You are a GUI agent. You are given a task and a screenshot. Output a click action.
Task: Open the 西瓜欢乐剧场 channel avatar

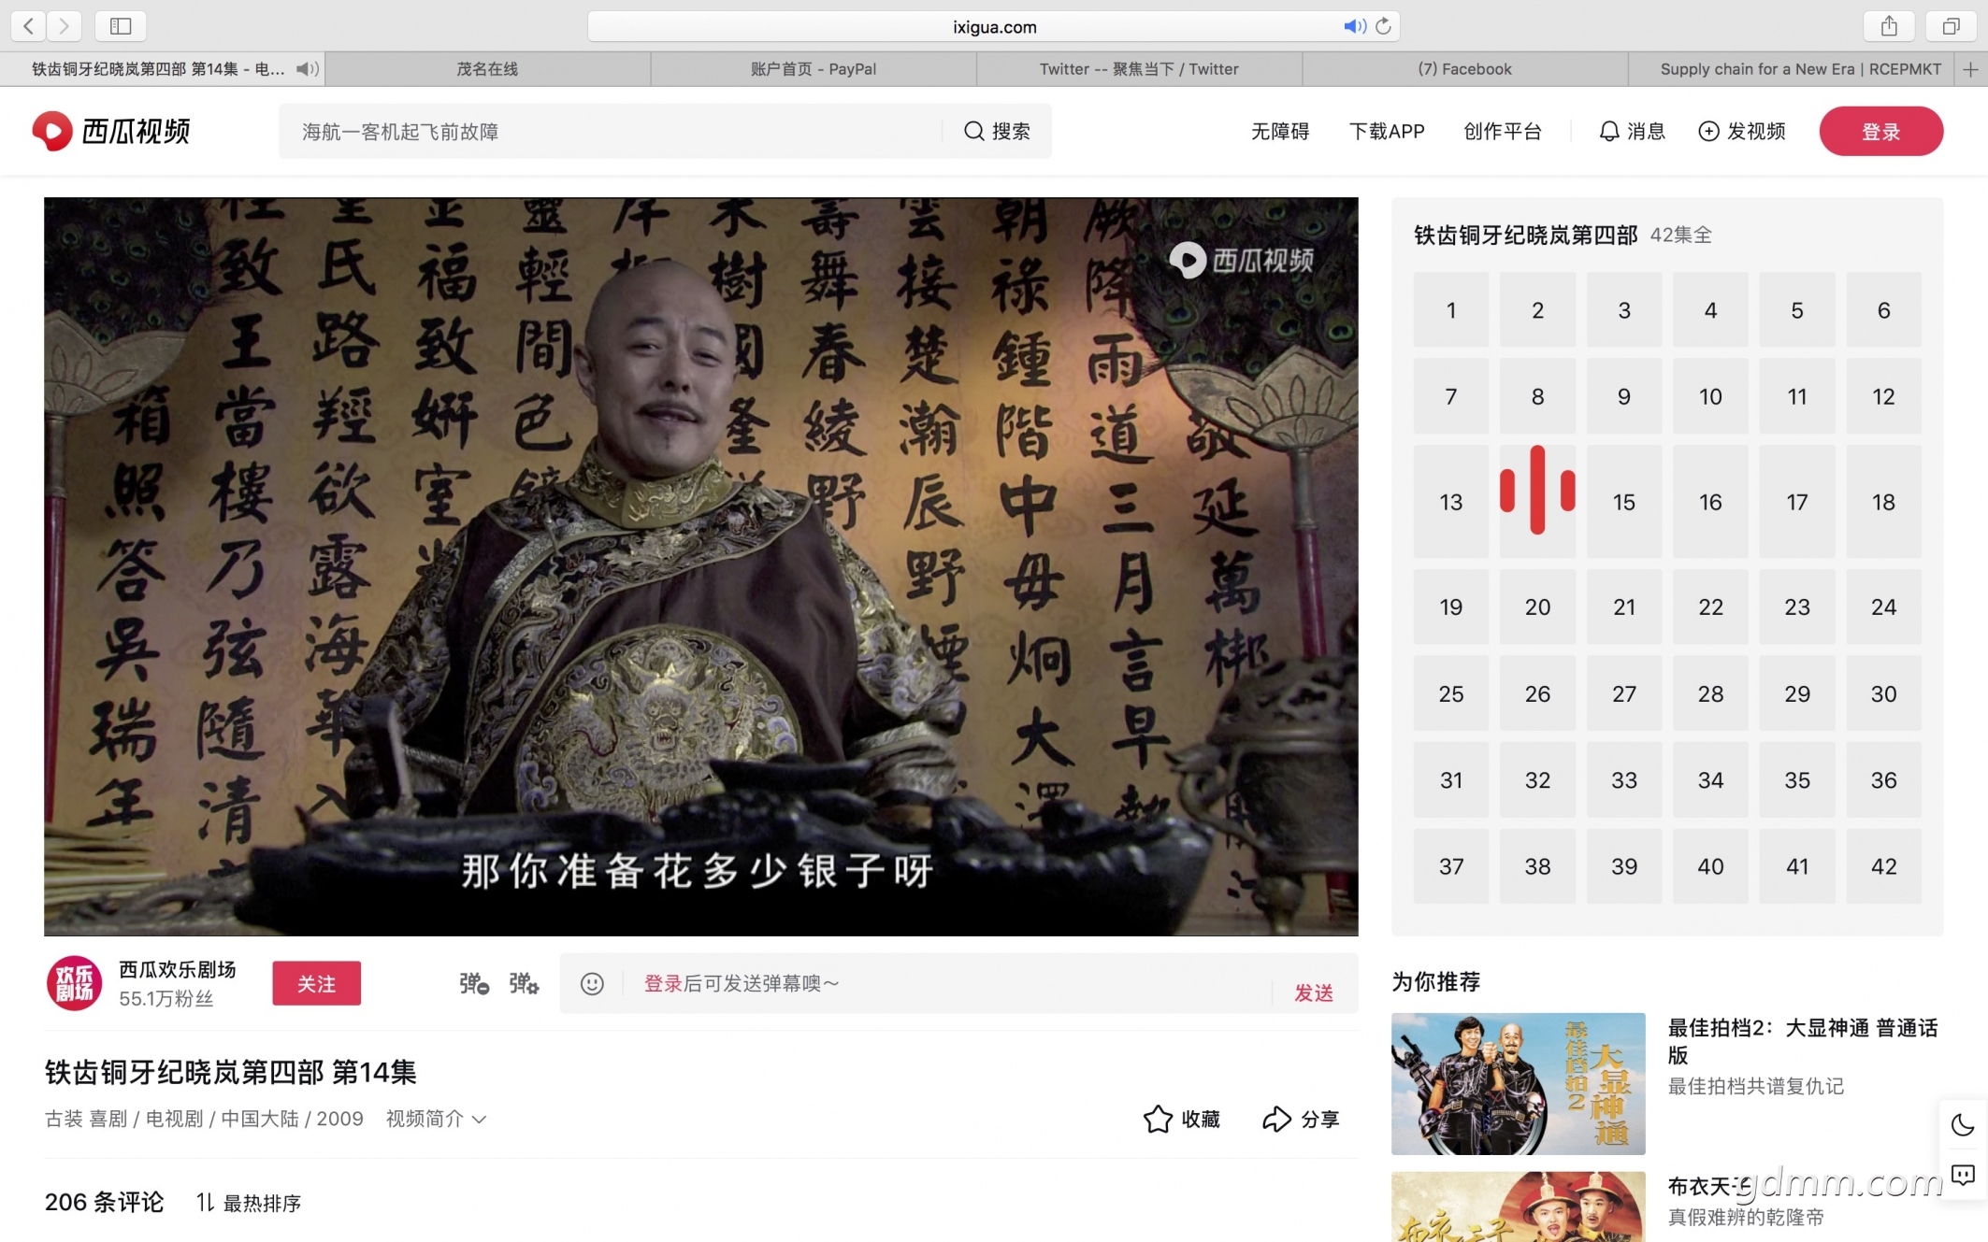[75, 983]
